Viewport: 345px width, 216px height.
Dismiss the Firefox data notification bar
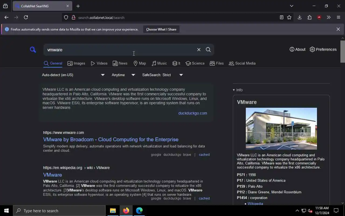[338, 29]
